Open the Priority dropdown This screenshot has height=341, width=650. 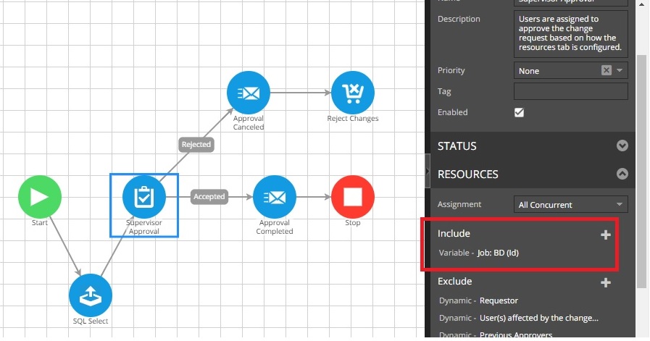click(620, 70)
